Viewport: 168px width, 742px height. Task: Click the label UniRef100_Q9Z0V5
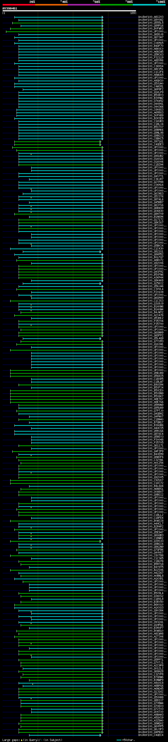pos(151,477)
